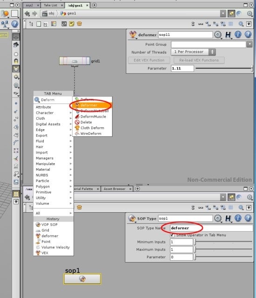Click the deformer node name field sop11
Screen dimensions: 256x298
tap(185, 35)
